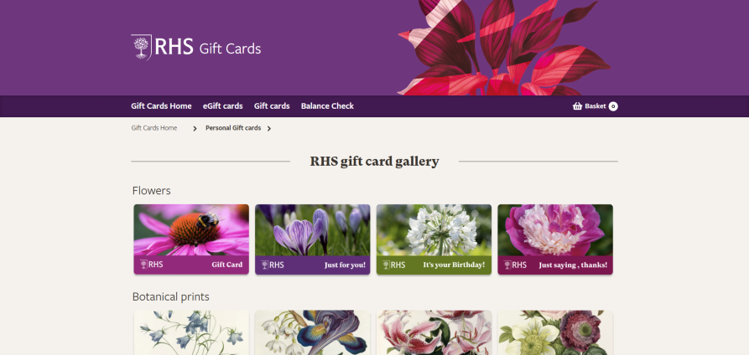
Task: Select the 'Just saying, thanks!' peony card
Action: [555, 239]
